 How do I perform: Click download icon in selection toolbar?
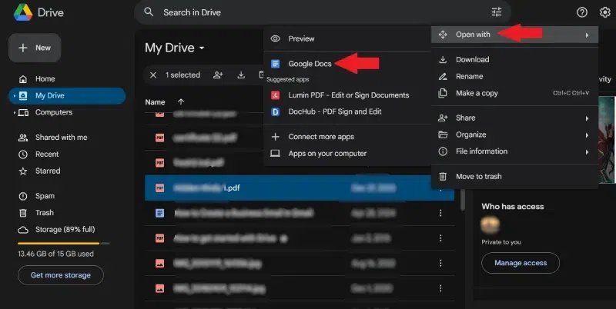pyautogui.click(x=241, y=75)
